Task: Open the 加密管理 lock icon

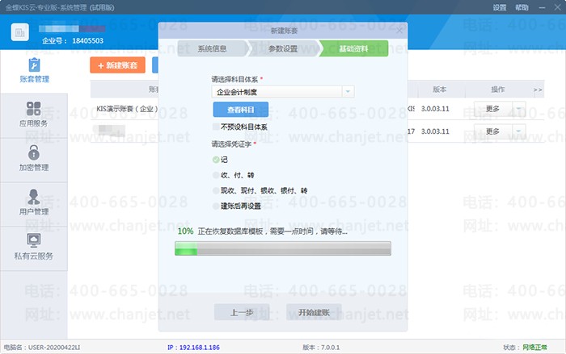Action: [x=33, y=152]
